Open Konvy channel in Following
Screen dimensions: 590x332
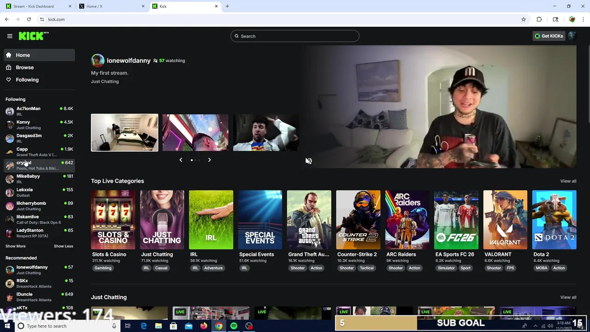pos(39,125)
